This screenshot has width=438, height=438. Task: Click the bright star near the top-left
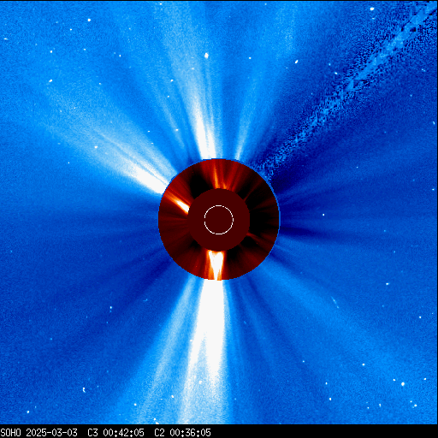pyautogui.click(x=89, y=20)
